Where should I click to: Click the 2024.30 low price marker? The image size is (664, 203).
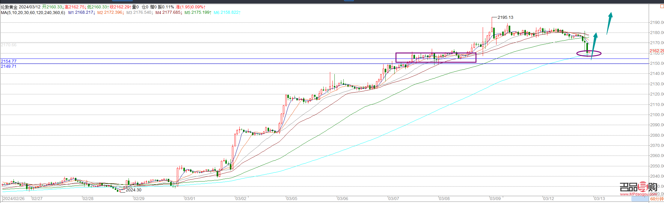coord(133,190)
